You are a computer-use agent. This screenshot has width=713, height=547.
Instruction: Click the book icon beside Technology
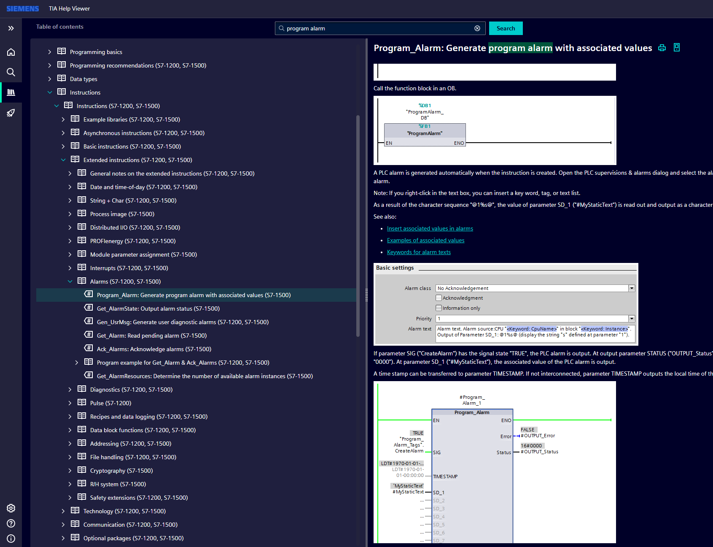75,511
